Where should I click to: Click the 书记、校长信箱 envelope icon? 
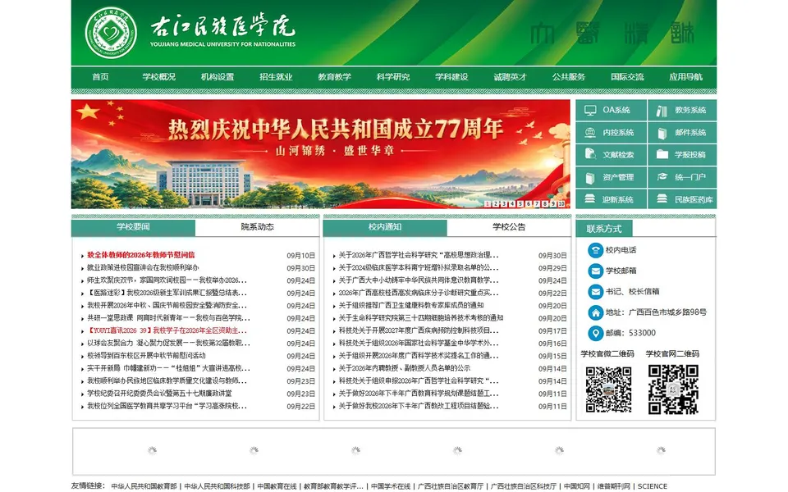pyautogui.click(x=596, y=292)
